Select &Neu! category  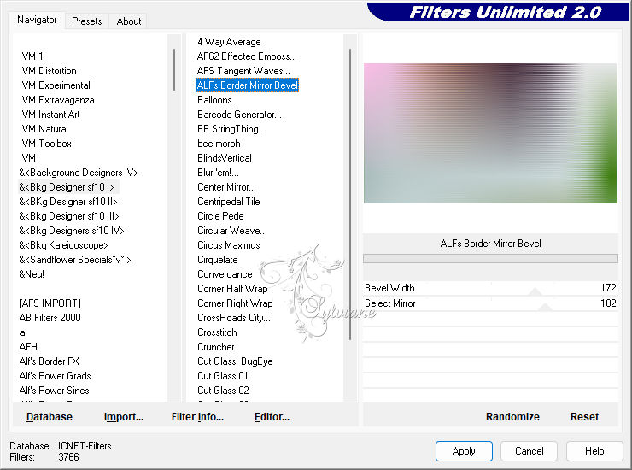click(x=32, y=274)
